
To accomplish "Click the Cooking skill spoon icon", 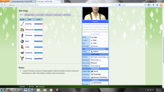I will [22, 24].
